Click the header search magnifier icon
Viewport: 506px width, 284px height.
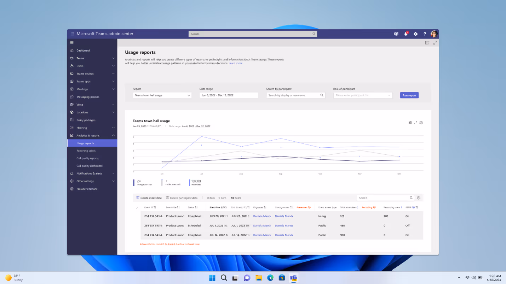[314, 34]
